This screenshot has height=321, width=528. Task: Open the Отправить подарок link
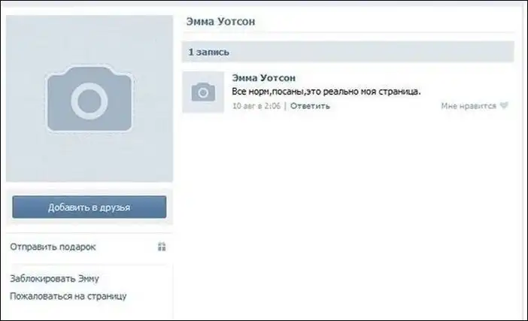tap(53, 247)
